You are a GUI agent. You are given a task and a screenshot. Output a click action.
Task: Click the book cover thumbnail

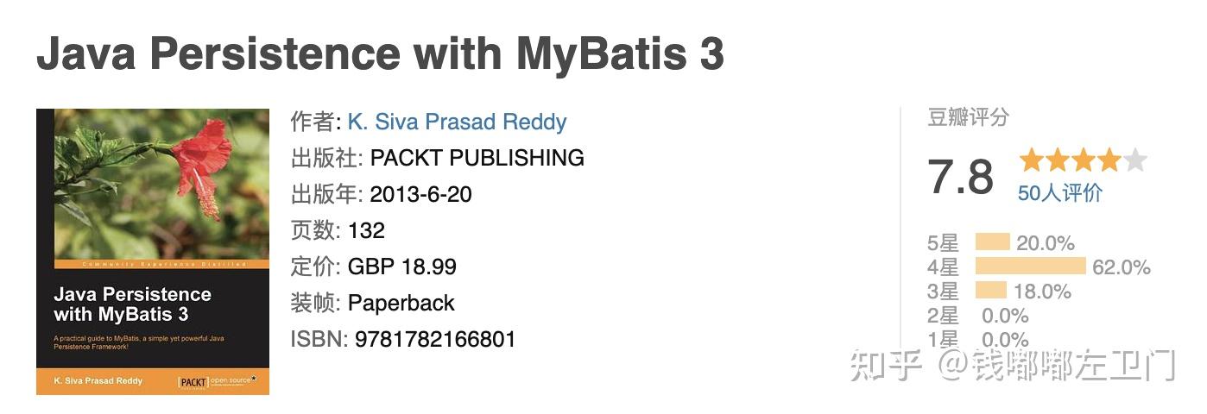click(x=152, y=251)
